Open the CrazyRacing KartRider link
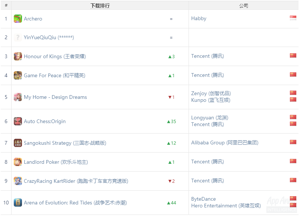Viewport: 300px width, 216px height. click(x=76, y=181)
